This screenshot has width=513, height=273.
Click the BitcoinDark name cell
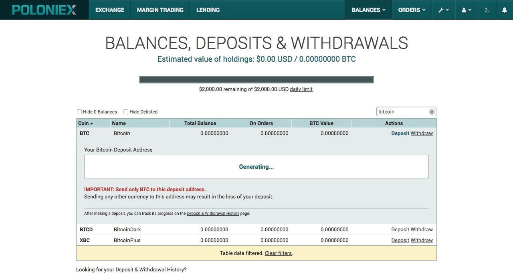[127, 229]
